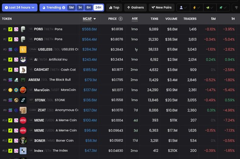Select the 1H trending timeframe
The image size is (240, 159).
click(x=80, y=7)
